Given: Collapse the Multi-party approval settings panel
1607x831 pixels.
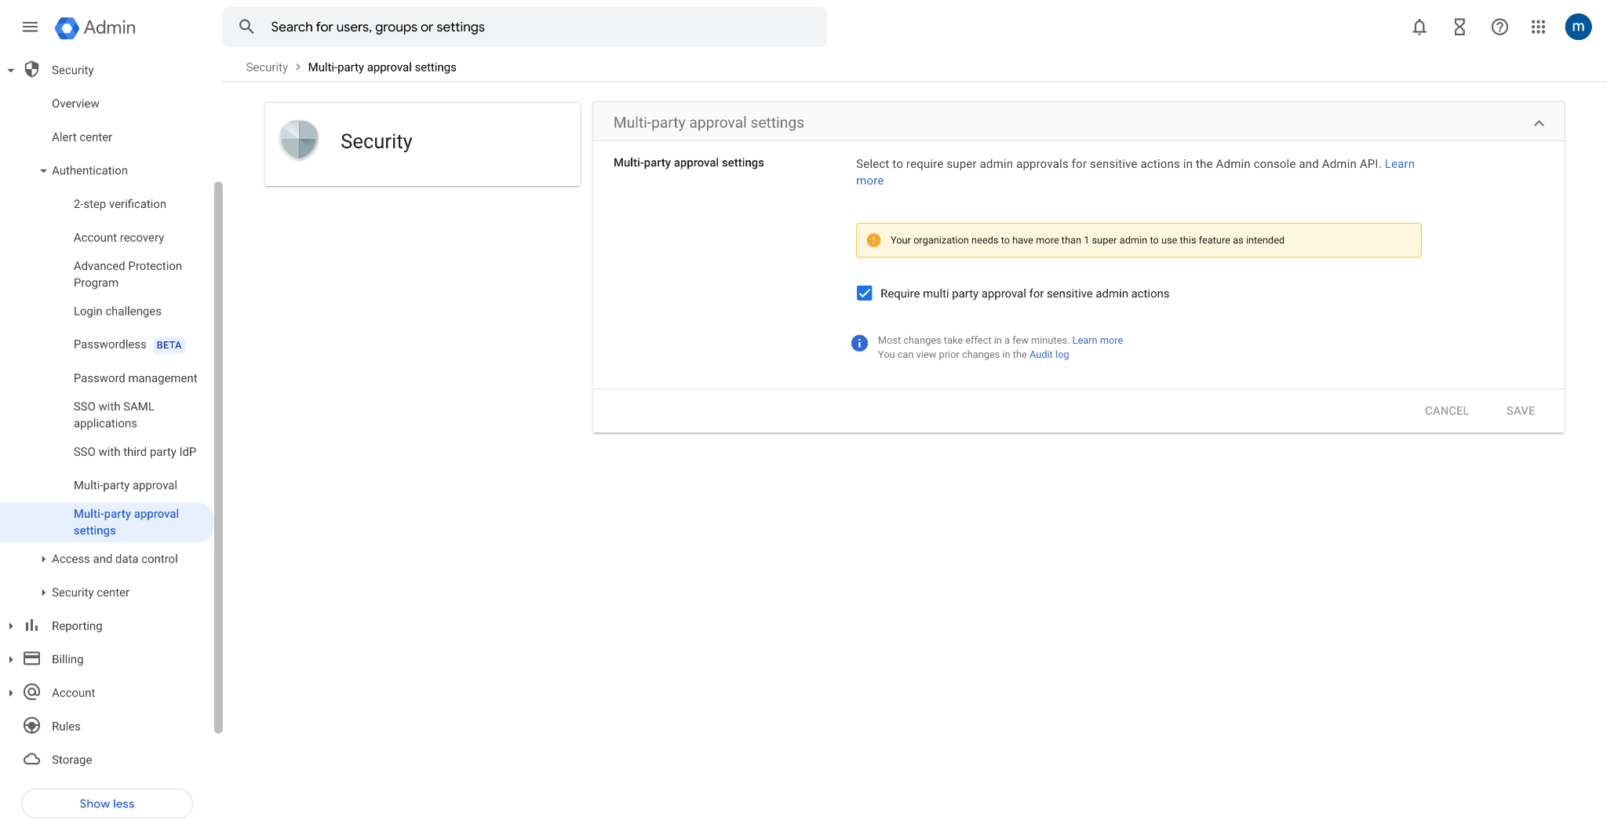Looking at the screenshot, I should point(1538,123).
